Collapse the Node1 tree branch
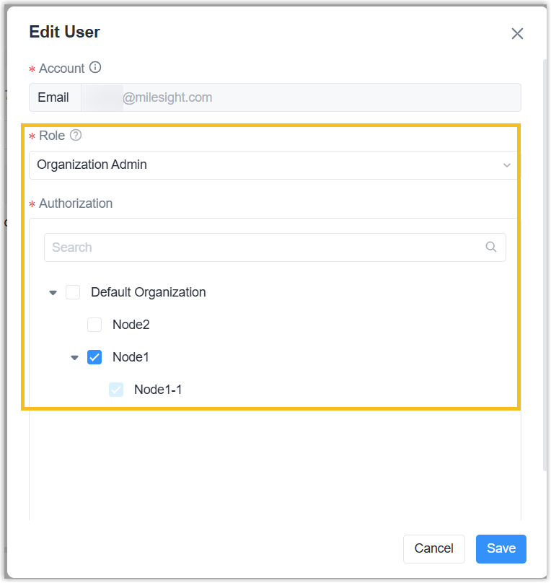 pyautogui.click(x=74, y=358)
